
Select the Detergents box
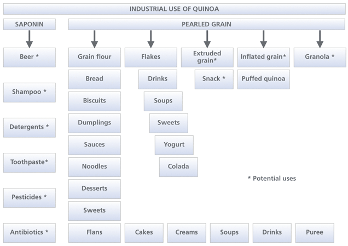point(30,127)
